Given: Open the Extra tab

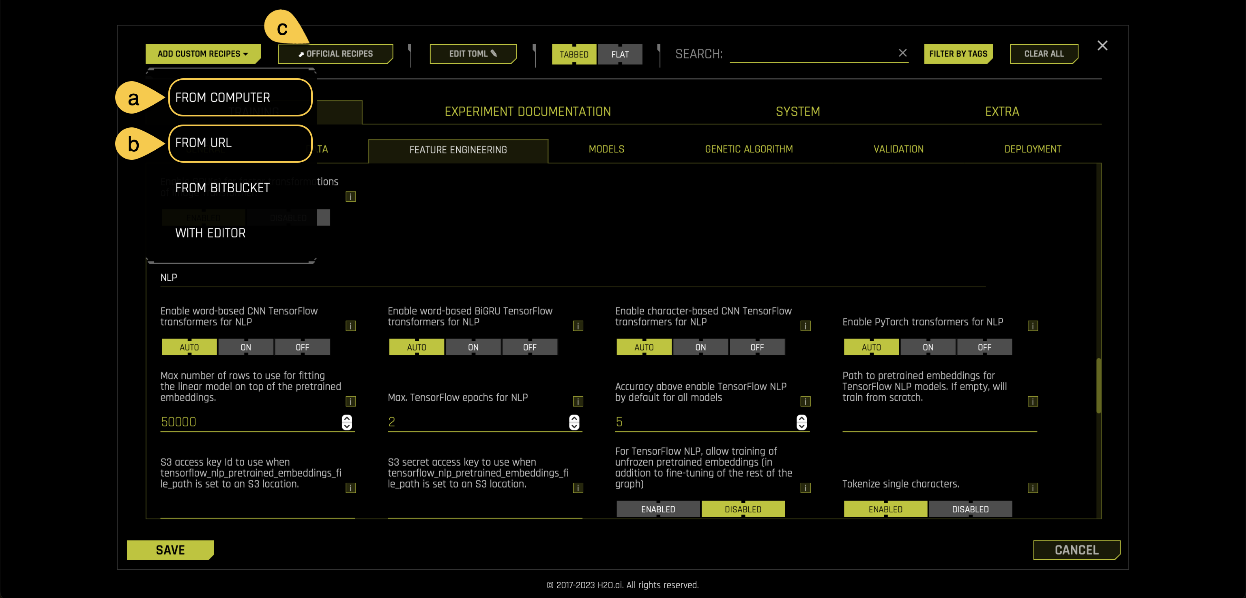Looking at the screenshot, I should point(1002,112).
